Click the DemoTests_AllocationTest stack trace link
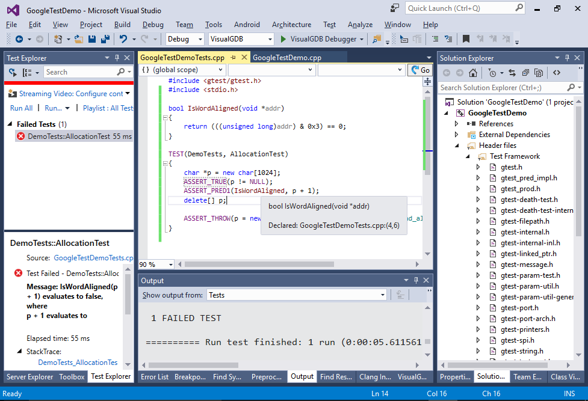Screen dimensions: 588x401 pyautogui.click(x=78, y=363)
